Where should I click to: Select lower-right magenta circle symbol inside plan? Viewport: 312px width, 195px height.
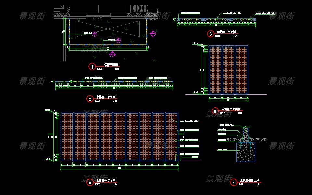(x=119, y=40)
